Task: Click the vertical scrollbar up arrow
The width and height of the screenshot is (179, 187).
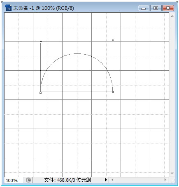Action: (x=172, y=16)
